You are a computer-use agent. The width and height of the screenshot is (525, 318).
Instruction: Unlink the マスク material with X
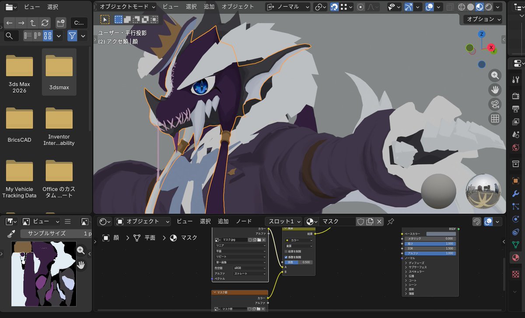pos(379,221)
